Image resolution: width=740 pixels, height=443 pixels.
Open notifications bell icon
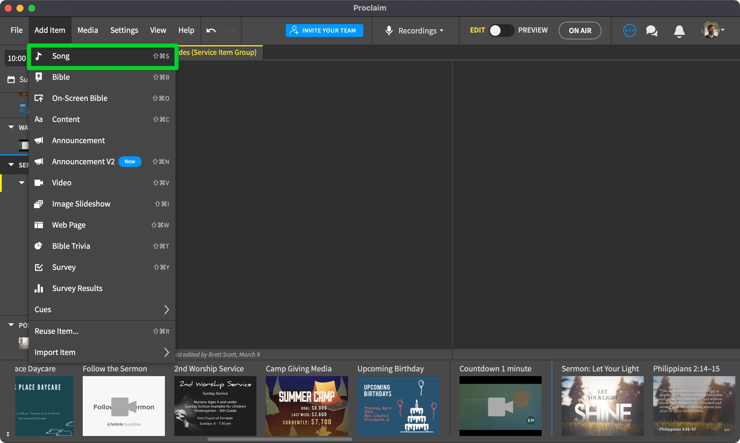pyautogui.click(x=679, y=31)
